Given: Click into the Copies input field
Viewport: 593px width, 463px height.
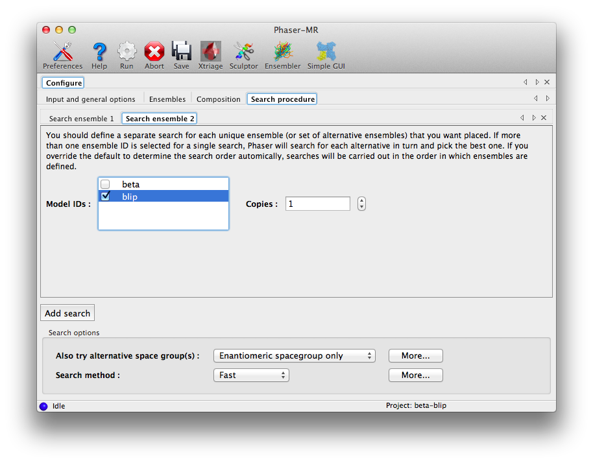Looking at the screenshot, I should pos(317,204).
